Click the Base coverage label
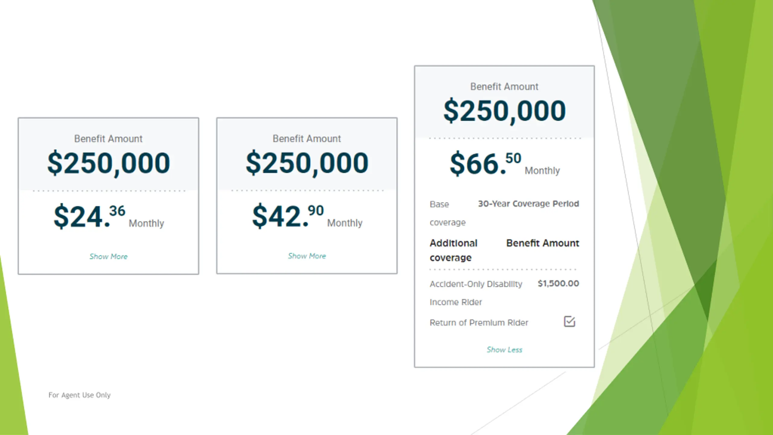Image resolution: width=773 pixels, height=435 pixels. [447, 213]
